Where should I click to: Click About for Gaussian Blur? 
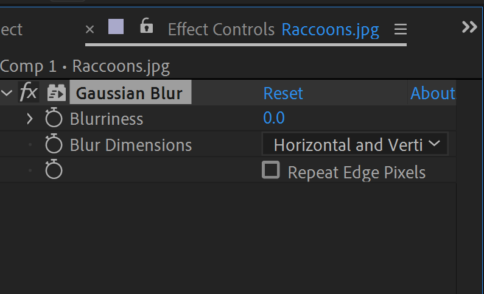(432, 93)
